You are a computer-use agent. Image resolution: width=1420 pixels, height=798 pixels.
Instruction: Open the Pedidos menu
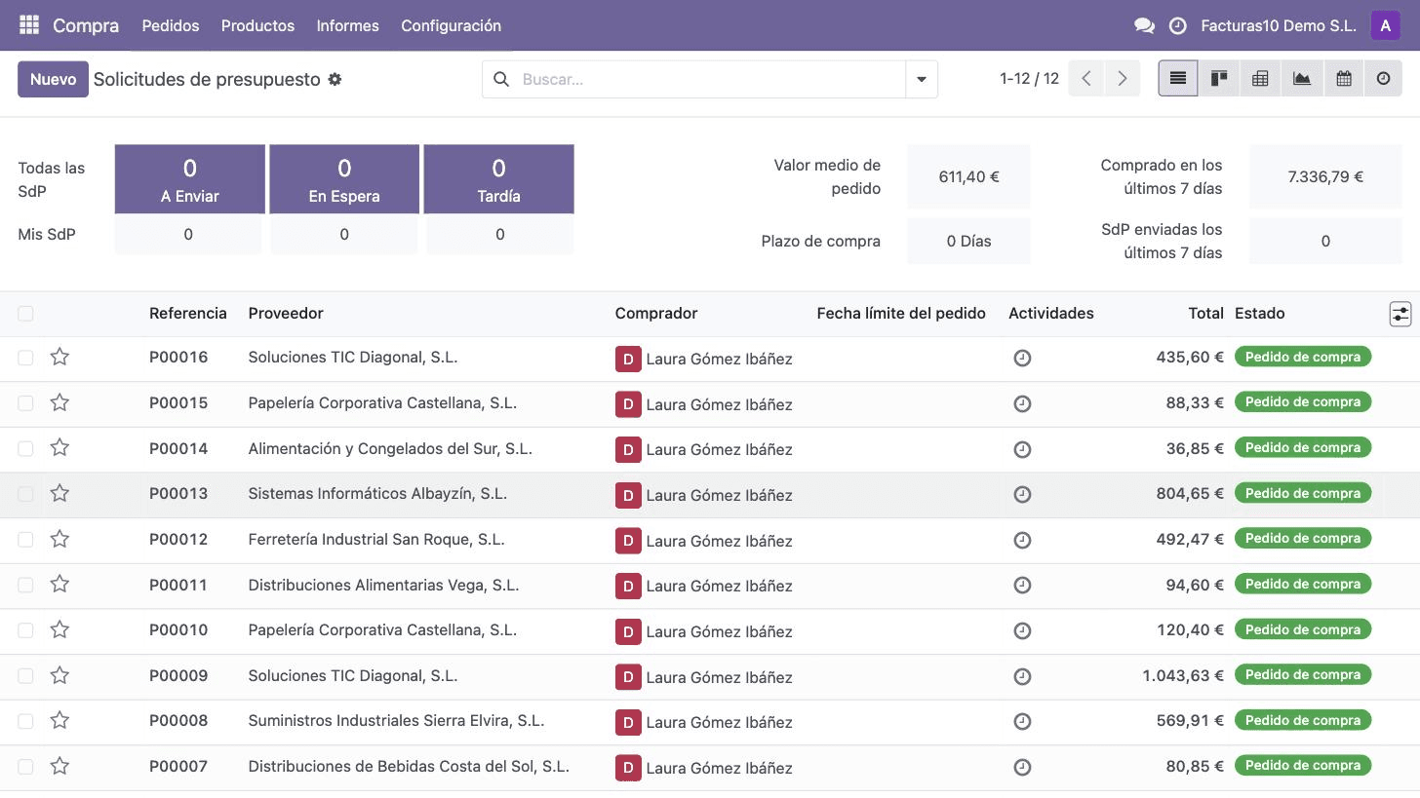tap(171, 25)
